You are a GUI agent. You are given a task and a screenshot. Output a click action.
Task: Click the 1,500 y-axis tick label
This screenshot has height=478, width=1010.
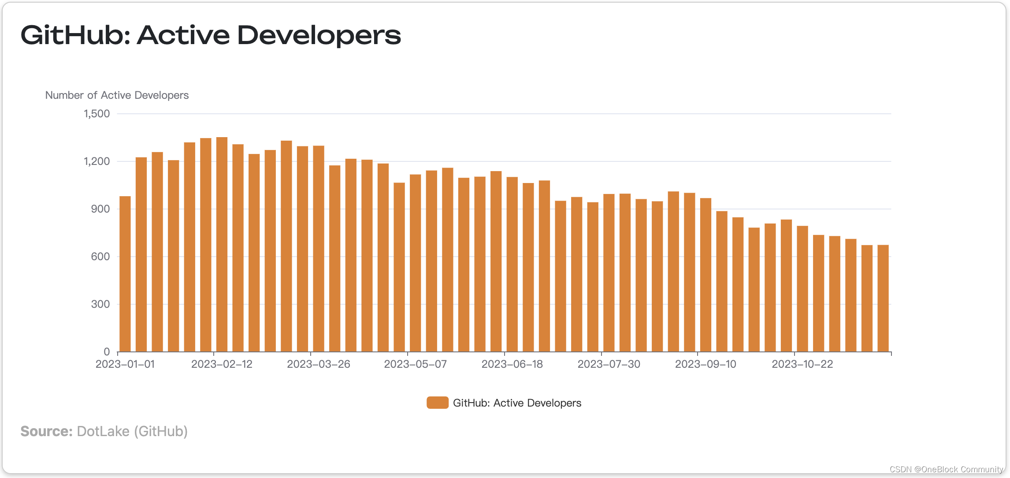(97, 114)
